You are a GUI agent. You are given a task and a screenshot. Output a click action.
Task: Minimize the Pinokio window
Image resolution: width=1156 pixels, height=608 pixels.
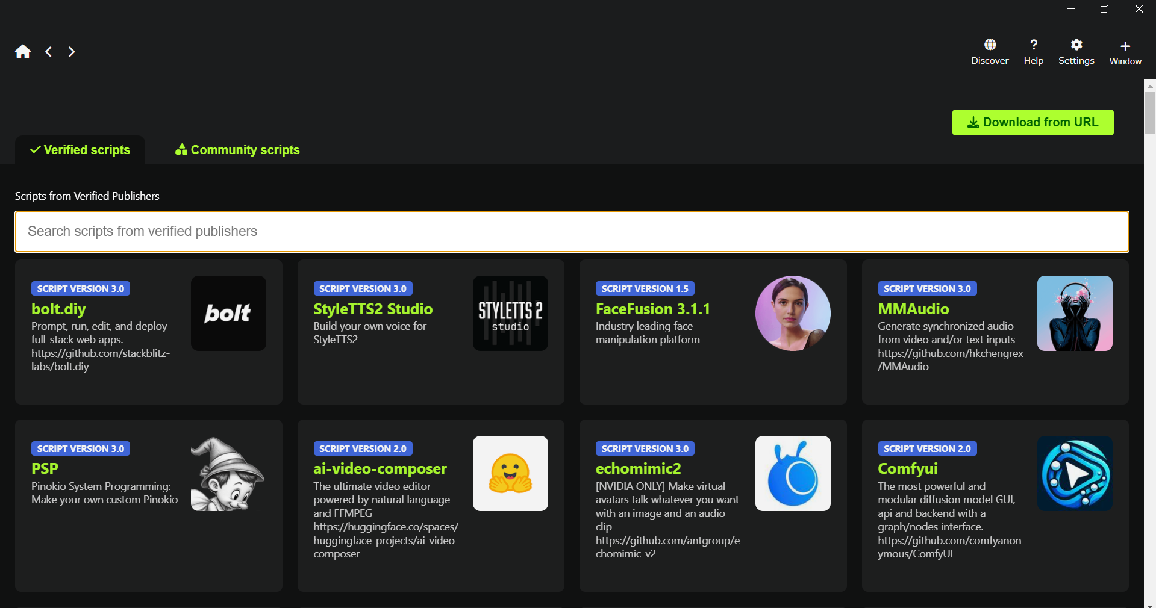[1070, 8]
